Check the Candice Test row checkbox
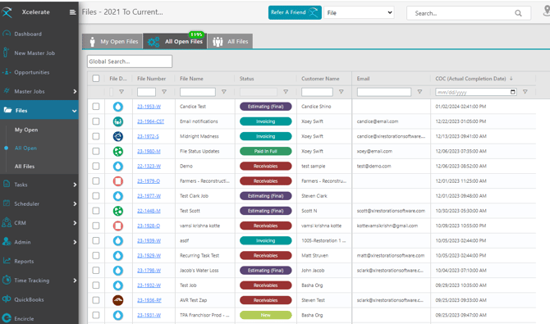550x324 pixels. (x=96, y=107)
